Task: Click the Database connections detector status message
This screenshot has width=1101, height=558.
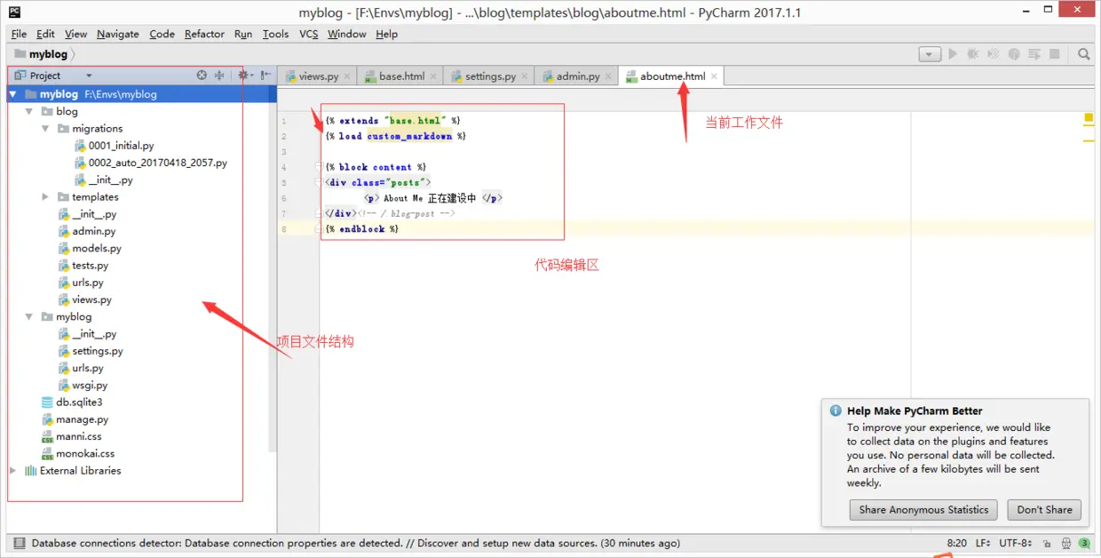Action: (356, 543)
